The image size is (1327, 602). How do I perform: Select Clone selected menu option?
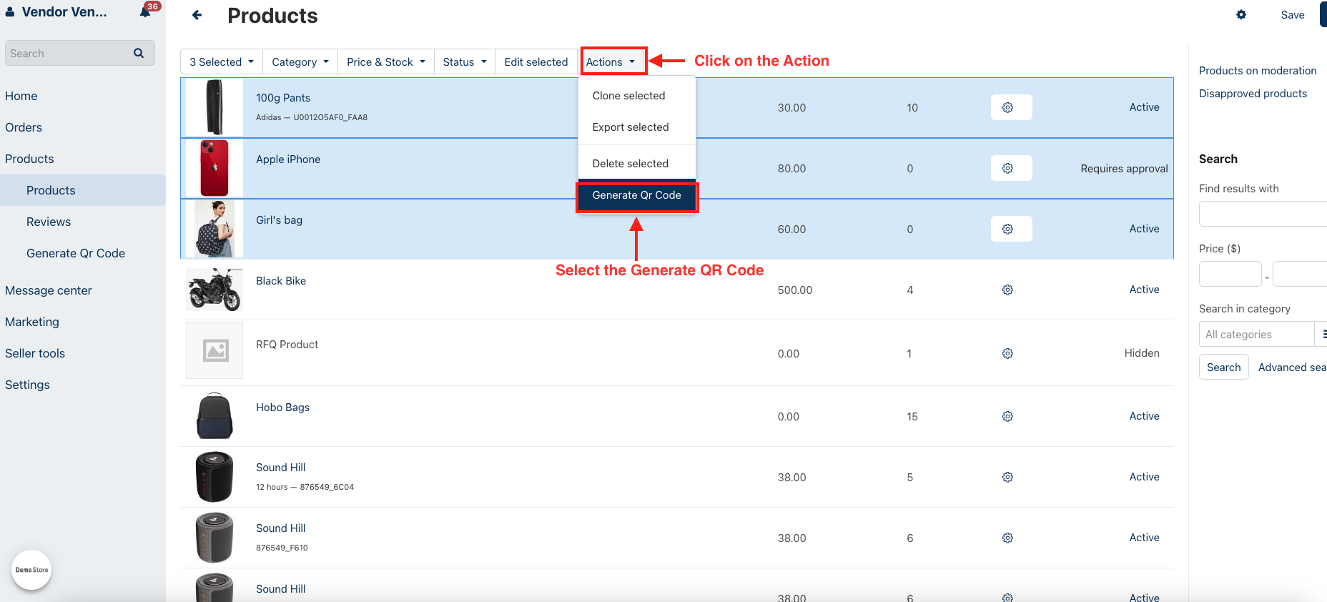click(628, 96)
